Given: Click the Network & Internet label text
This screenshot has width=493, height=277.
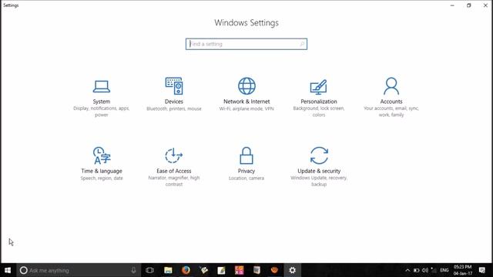Looking at the screenshot, I should pyautogui.click(x=246, y=102).
